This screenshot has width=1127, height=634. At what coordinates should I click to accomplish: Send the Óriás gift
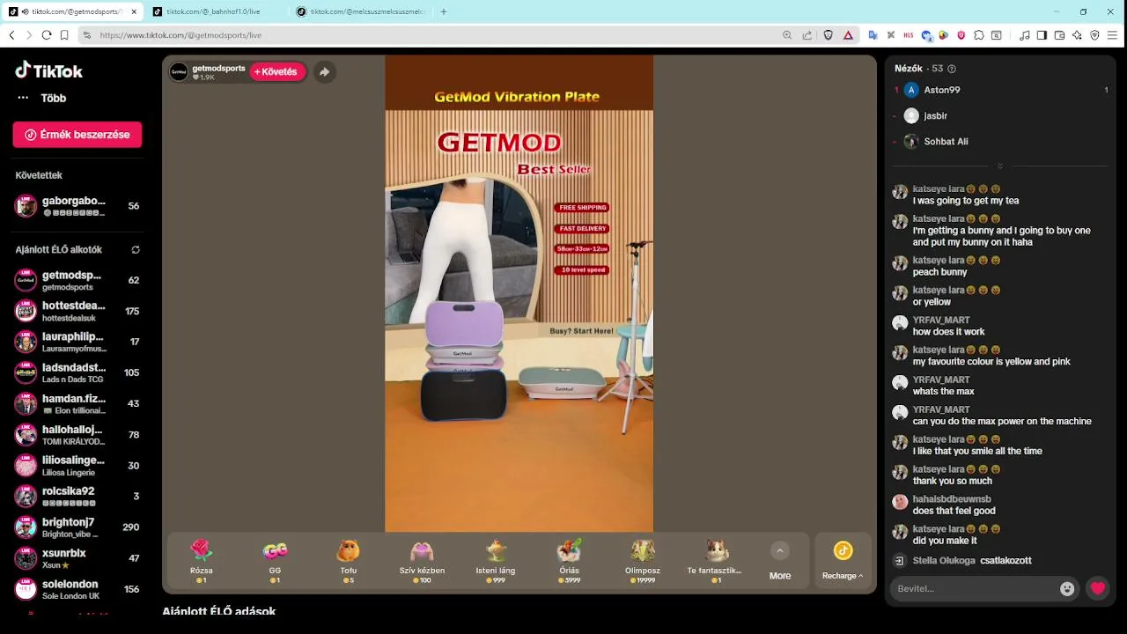tap(568, 561)
